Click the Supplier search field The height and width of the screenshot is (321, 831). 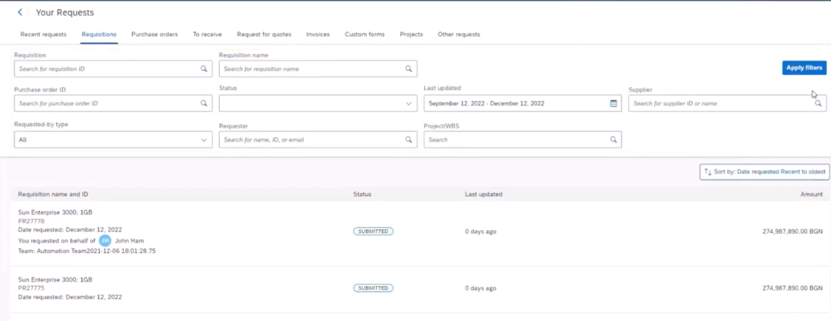click(x=728, y=103)
